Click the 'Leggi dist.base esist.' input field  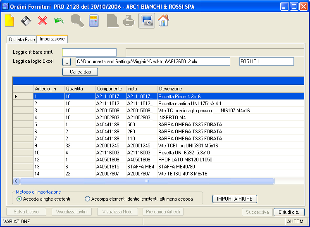click(x=89, y=52)
